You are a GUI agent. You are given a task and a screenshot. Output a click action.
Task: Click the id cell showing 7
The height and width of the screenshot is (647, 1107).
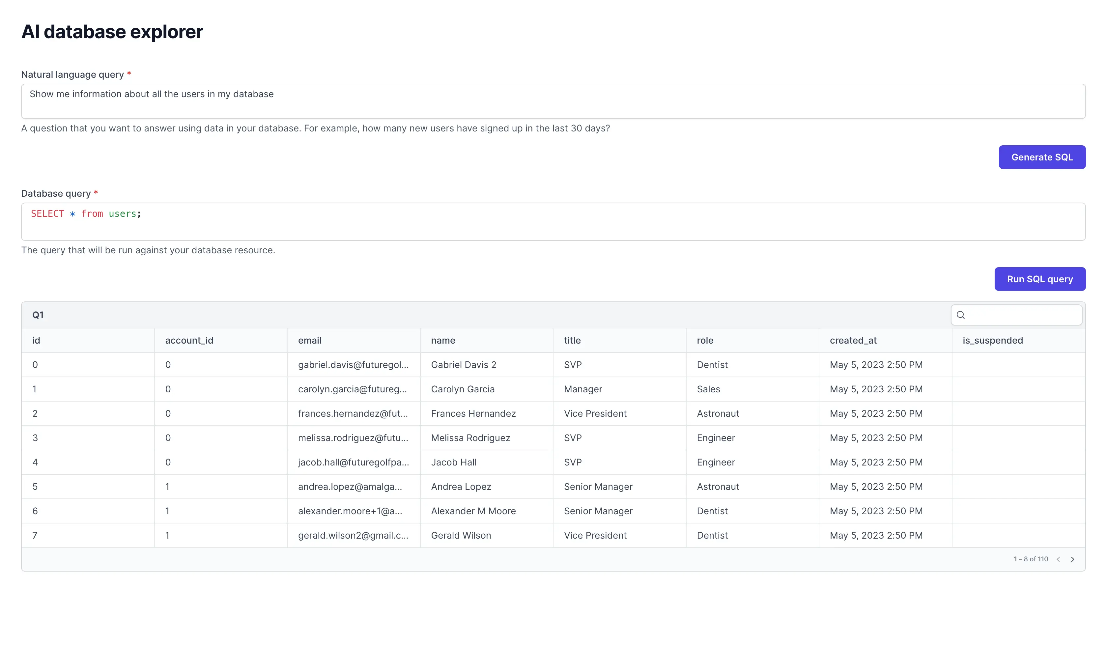[88, 535]
